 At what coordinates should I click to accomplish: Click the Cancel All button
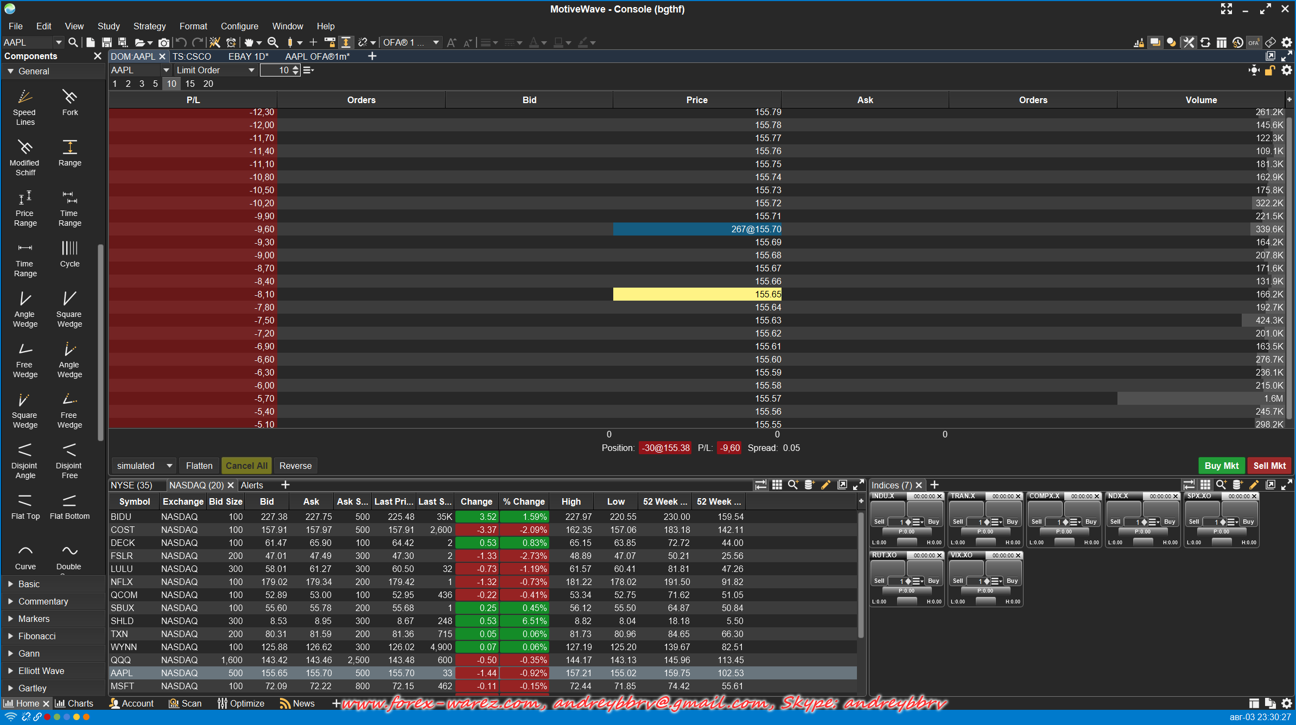pyautogui.click(x=246, y=466)
